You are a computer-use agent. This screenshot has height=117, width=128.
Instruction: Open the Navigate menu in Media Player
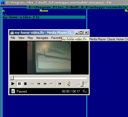(42, 38)
